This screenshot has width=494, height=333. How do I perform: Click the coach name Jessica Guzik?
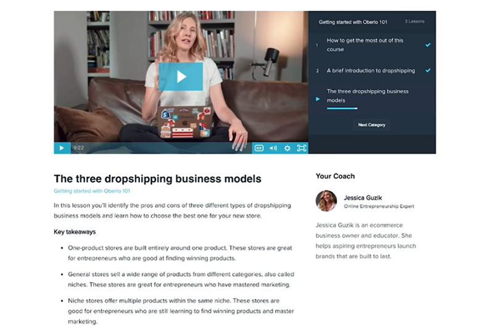coord(363,198)
